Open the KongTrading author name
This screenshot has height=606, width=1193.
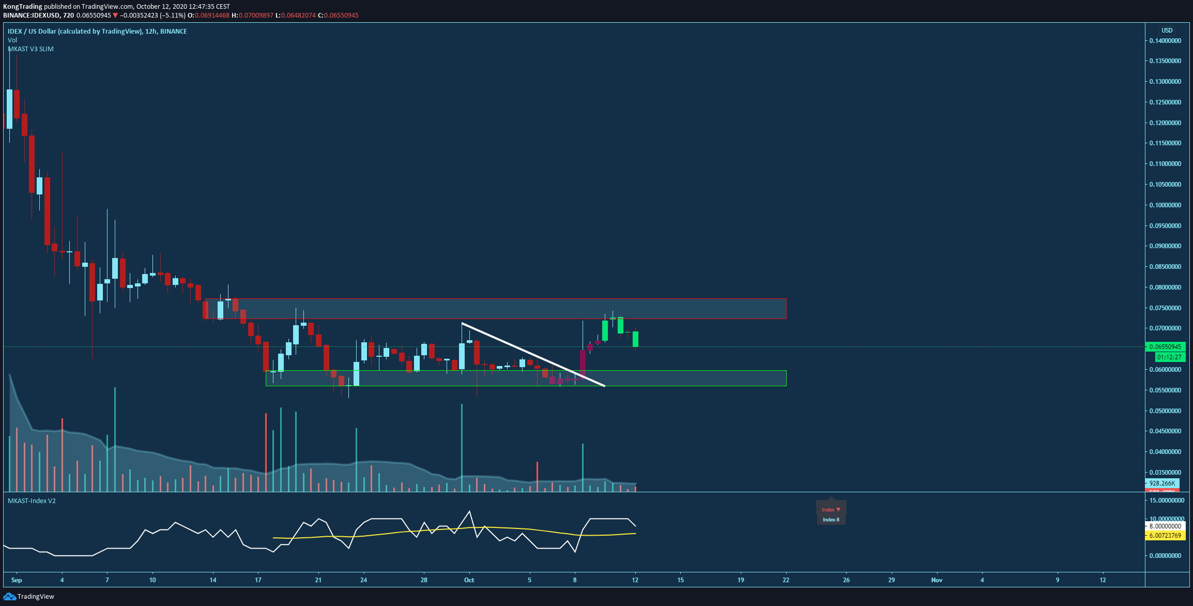point(23,7)
